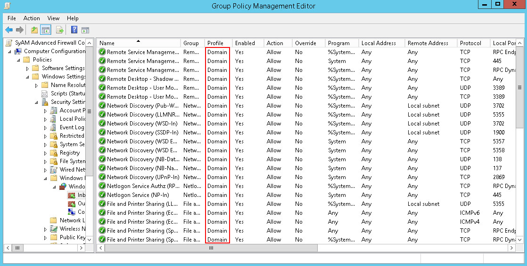
Task: Open the View menu
Action: click(x=53, y=18)
